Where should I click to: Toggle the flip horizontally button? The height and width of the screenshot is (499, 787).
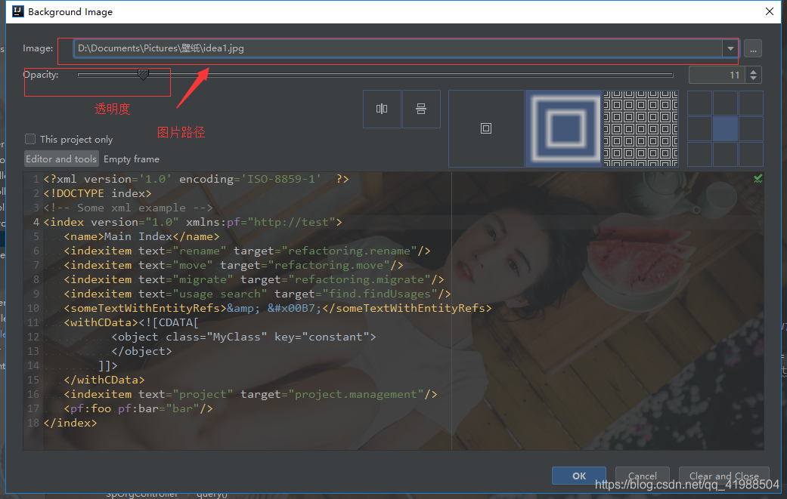click(x=382, y=109)
